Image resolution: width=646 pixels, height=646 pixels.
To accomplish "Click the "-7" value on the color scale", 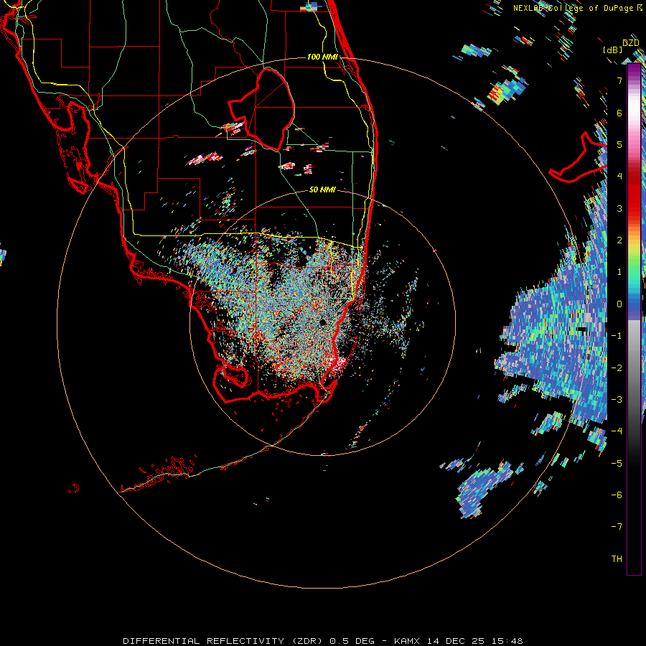I will [x=617, y=527].
